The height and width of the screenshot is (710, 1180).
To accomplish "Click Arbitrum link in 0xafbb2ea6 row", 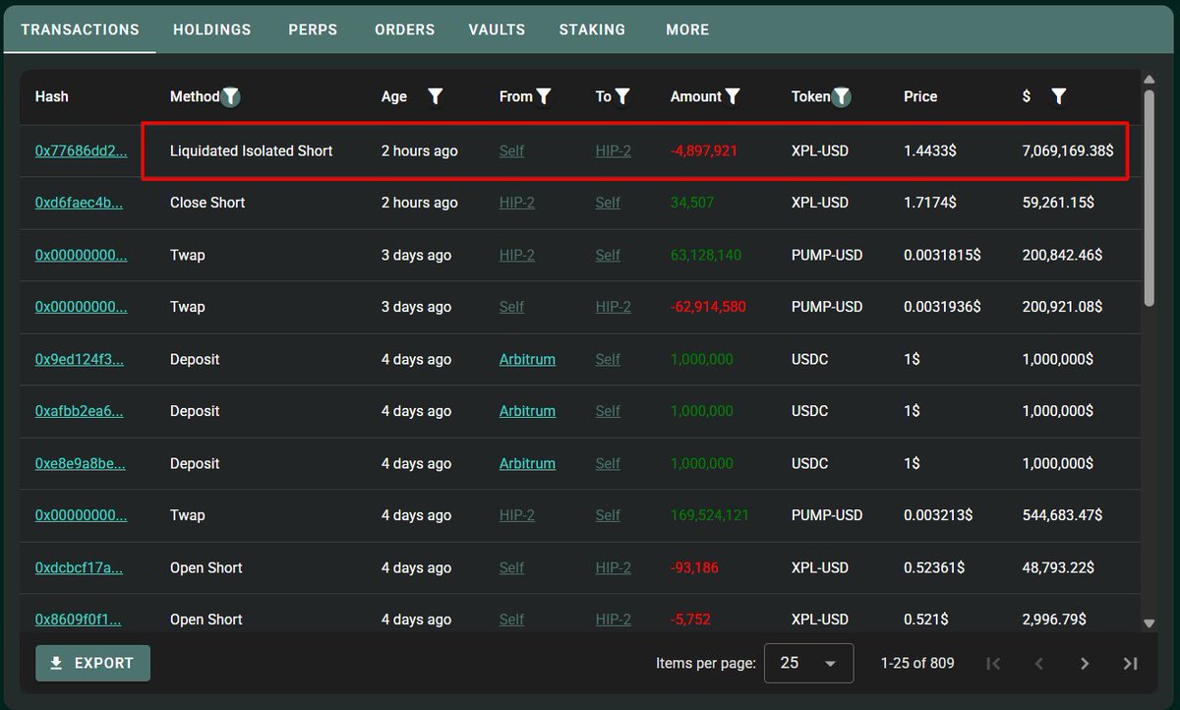I will pos(527,411).
